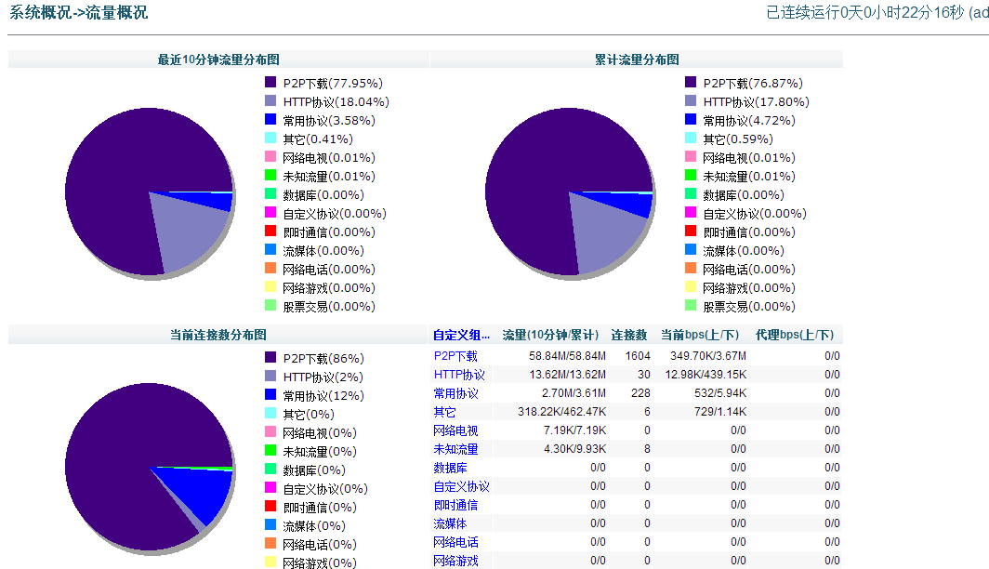Click the pink 网络电视 legend marker
The image size is (989, 569).
pos(270,157)
